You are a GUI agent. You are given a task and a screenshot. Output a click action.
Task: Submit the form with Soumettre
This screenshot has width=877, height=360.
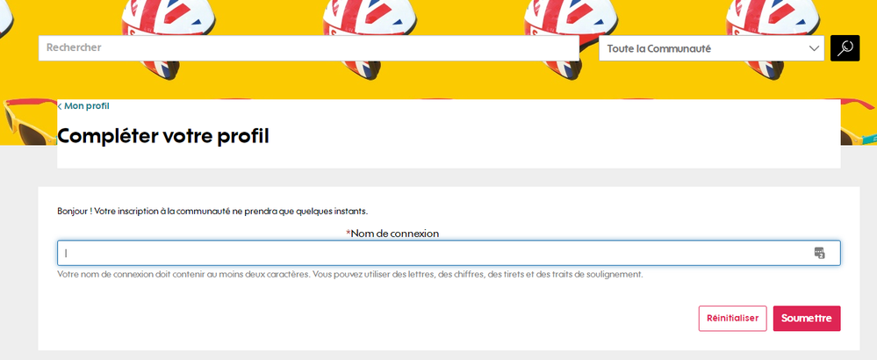pos(806,319)
